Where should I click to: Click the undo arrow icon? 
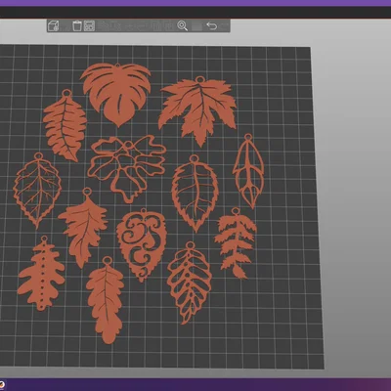click(x=212, y=25)
